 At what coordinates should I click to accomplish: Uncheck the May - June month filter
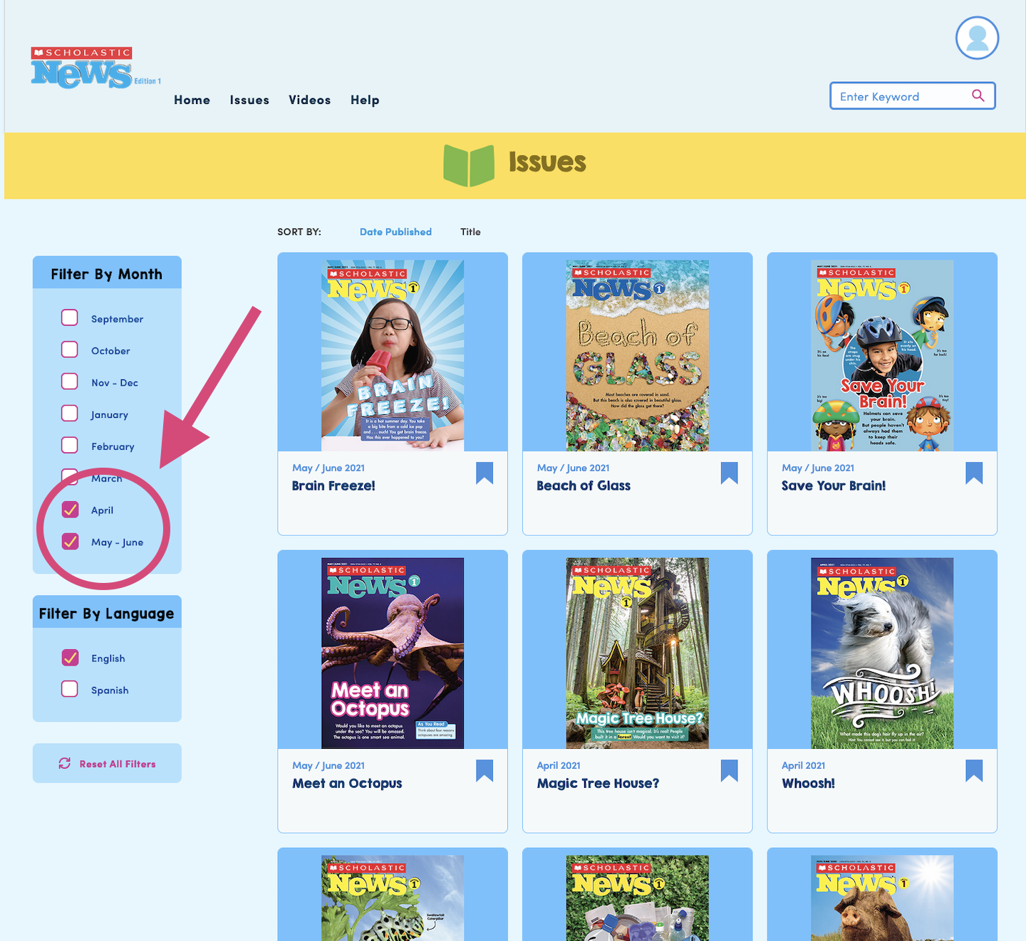coord(70,542)
